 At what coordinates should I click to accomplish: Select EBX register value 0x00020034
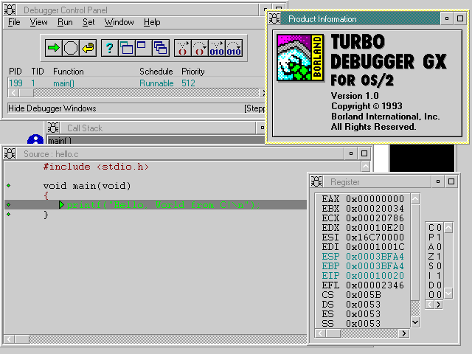coord(375,209)
